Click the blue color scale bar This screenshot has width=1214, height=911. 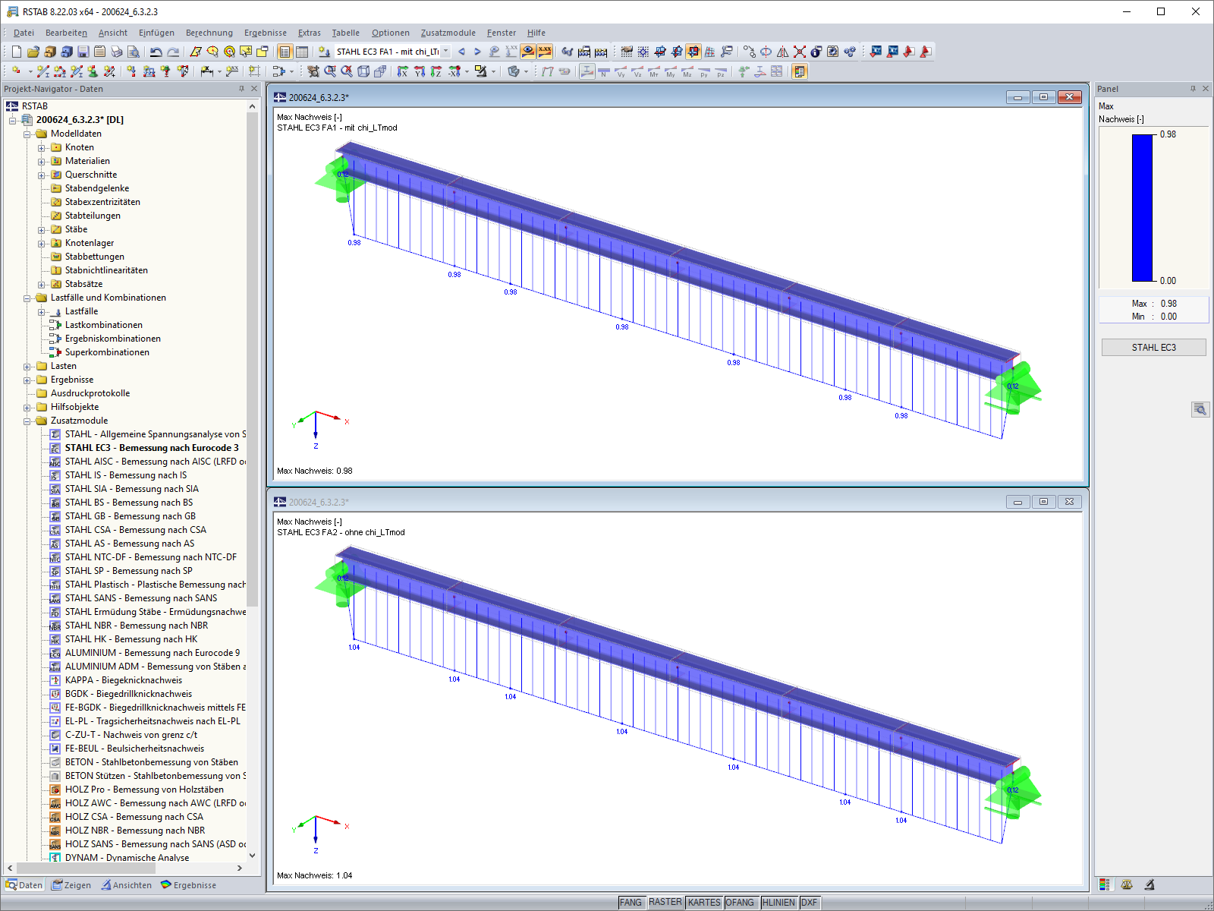[x=1142, y=208]
